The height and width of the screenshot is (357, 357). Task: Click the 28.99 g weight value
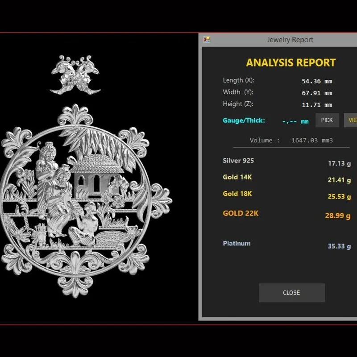tap(338, 216)
